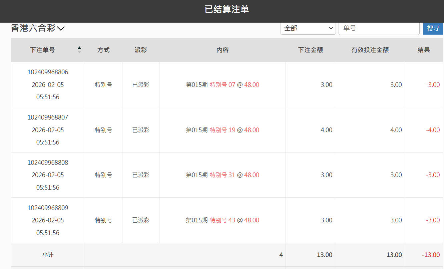Click the sort arrows beside 下注单号
Viewport: 444px width, 269px height.
click(x=79, y=50)
